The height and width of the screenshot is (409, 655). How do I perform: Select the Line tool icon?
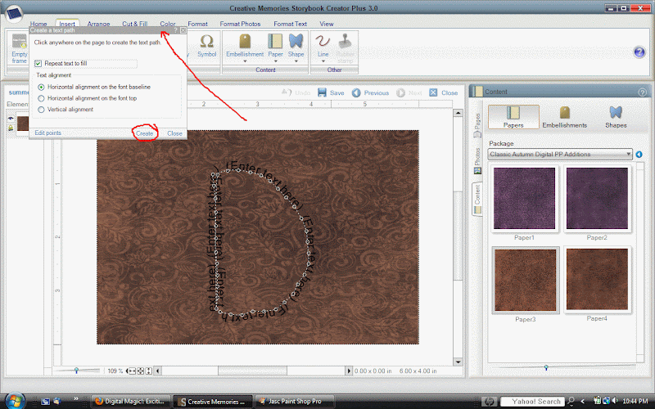(x=323, y=41)
